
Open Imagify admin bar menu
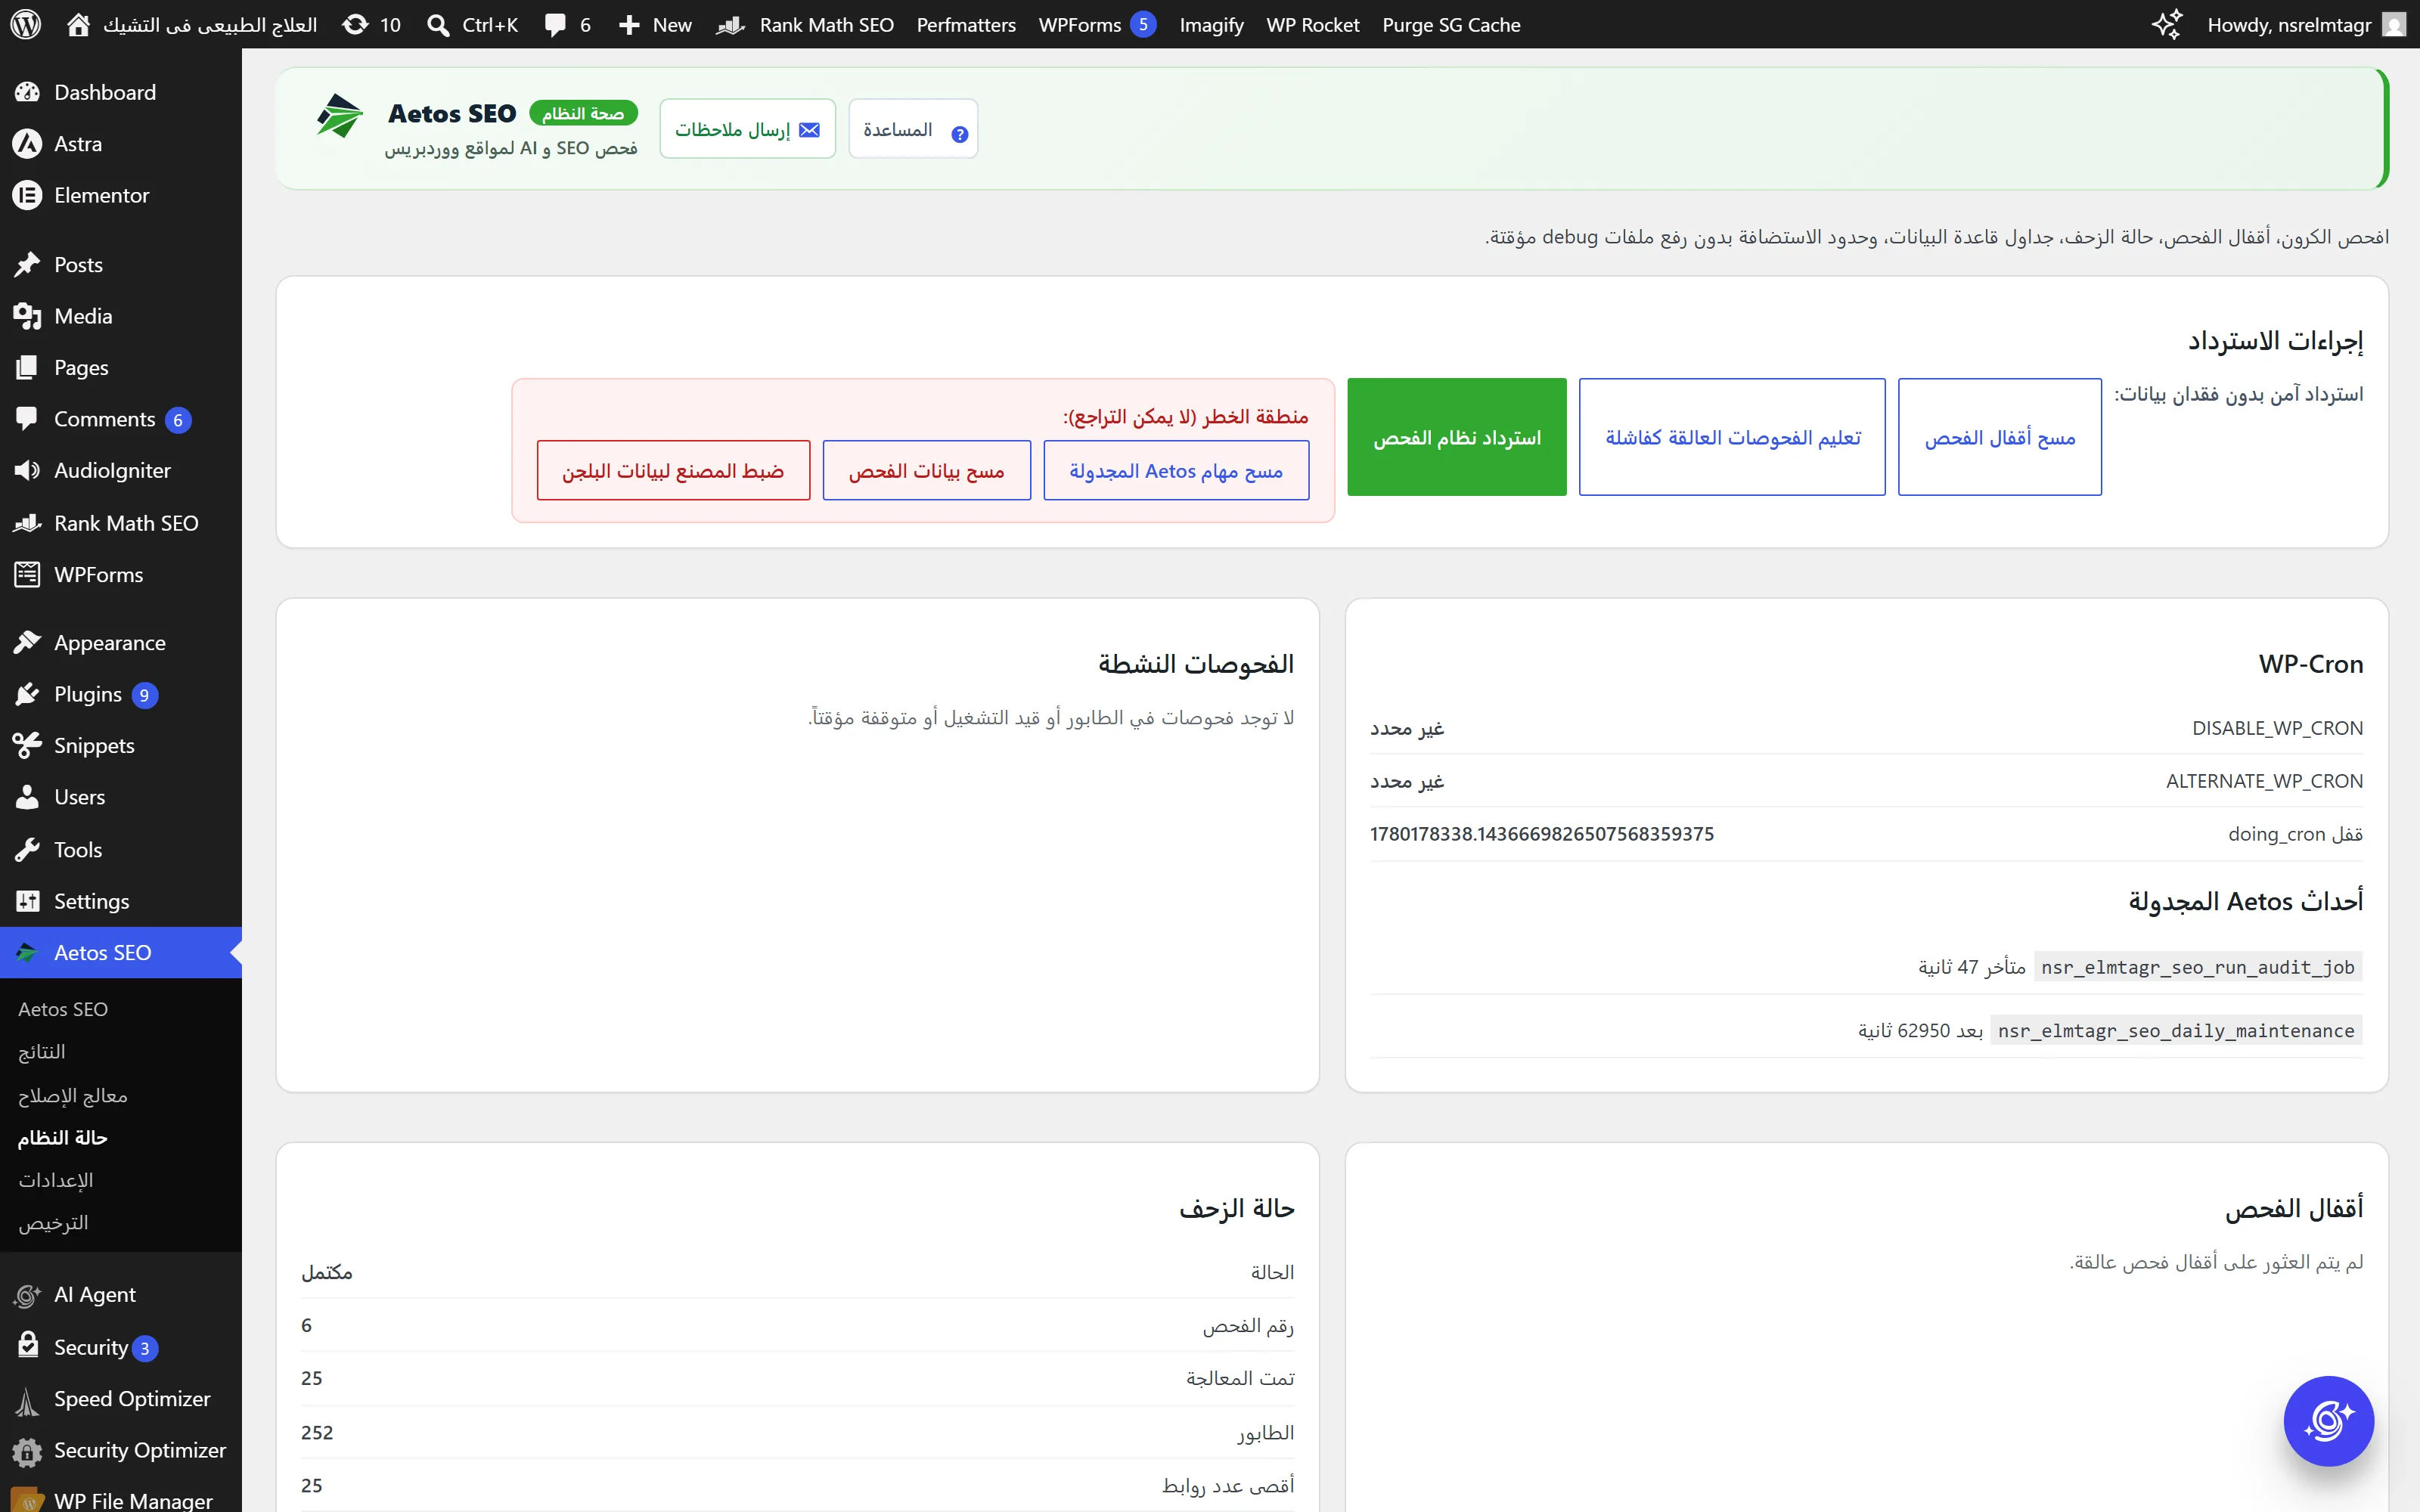pyautogui.click(x=1211, y=24)
